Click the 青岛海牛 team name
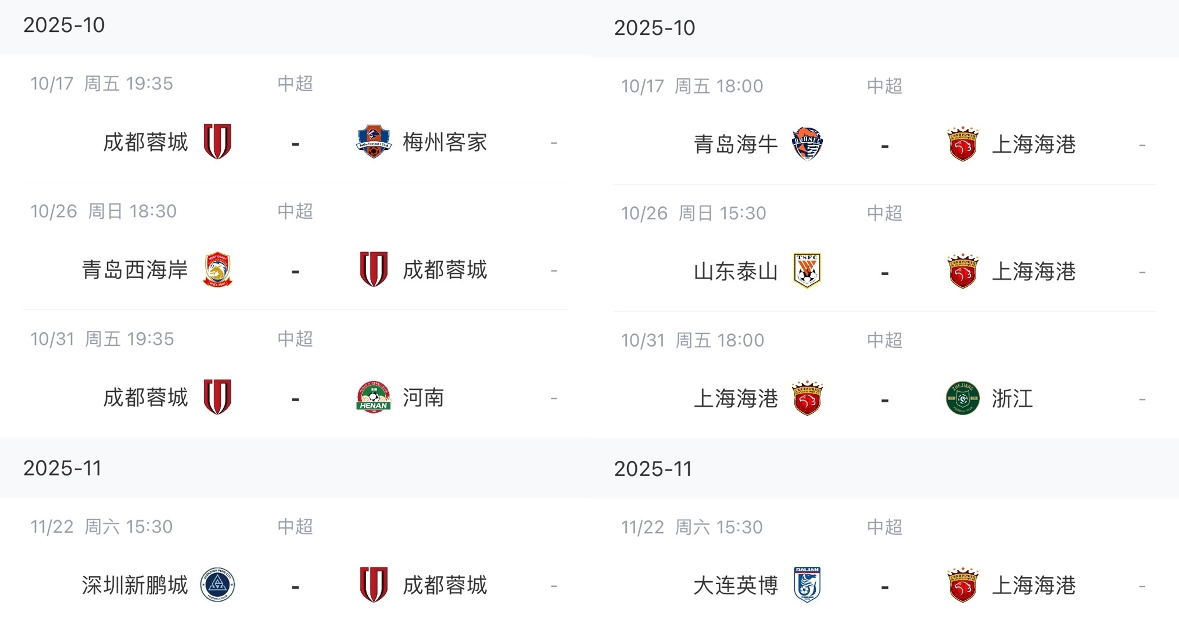Image resolution: width=1179 pixels, height=627 pixels. tap(736, 145)
